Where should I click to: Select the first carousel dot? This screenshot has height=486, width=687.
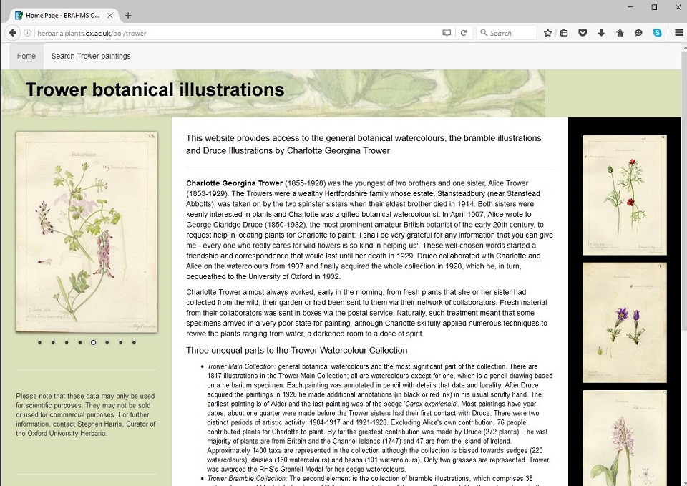(40, 342)
